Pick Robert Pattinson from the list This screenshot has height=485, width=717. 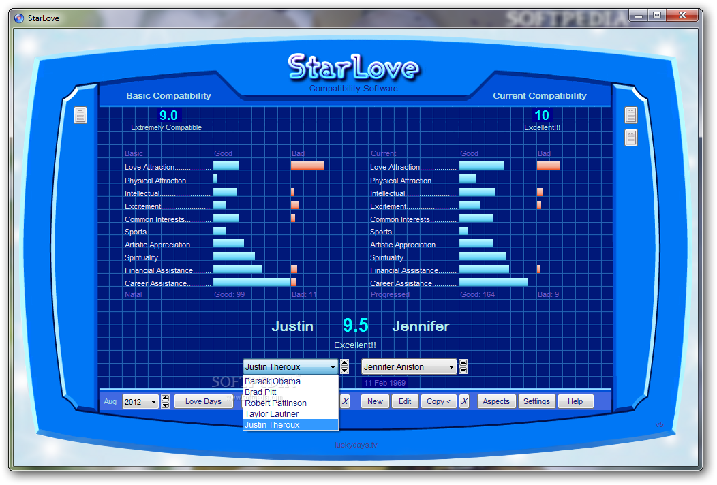(x=290, y=403)
